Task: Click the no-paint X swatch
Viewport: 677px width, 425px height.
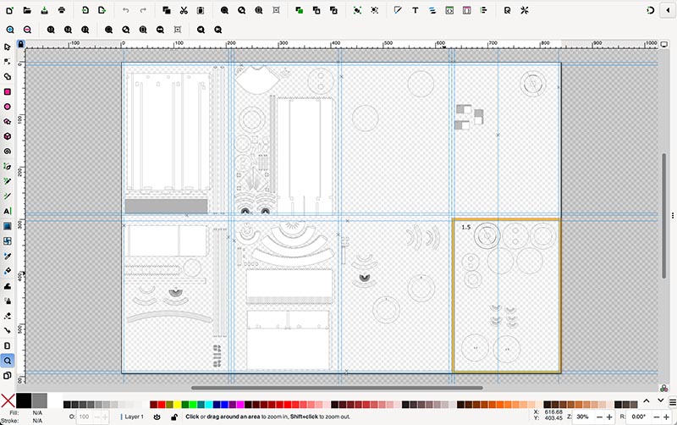Action: click(x=8, y=400)
